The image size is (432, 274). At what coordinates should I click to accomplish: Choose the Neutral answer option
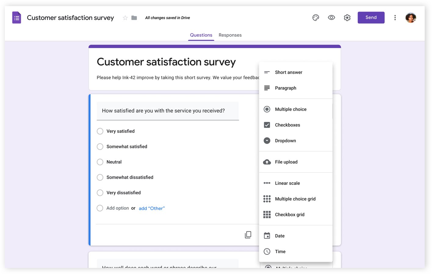[x=100, y=162]
